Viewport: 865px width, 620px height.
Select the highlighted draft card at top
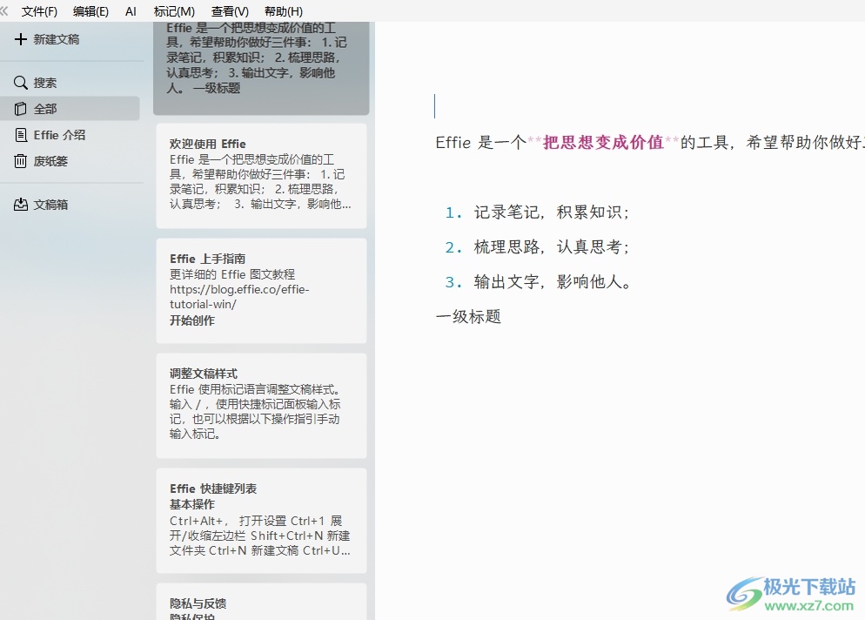tap(261, 68)
